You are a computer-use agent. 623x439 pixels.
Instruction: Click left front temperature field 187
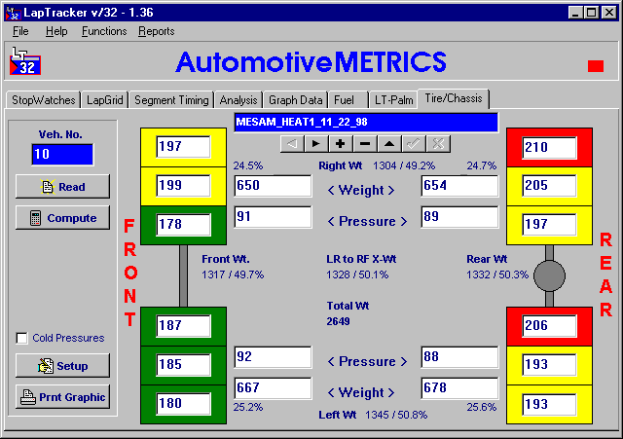click(x=183, y=326)
